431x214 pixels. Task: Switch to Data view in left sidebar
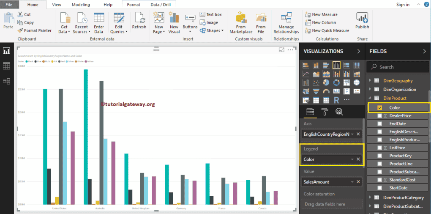(x=6, y=66)
